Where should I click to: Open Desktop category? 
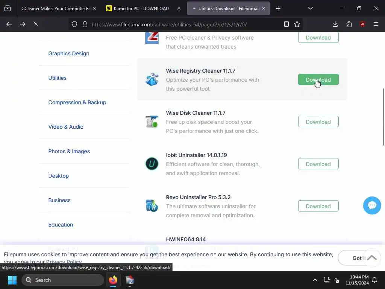(58, 176)
